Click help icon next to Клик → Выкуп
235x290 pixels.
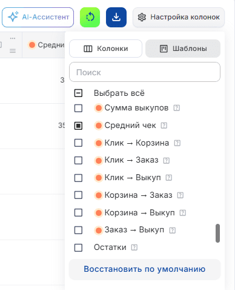[169, 178]
